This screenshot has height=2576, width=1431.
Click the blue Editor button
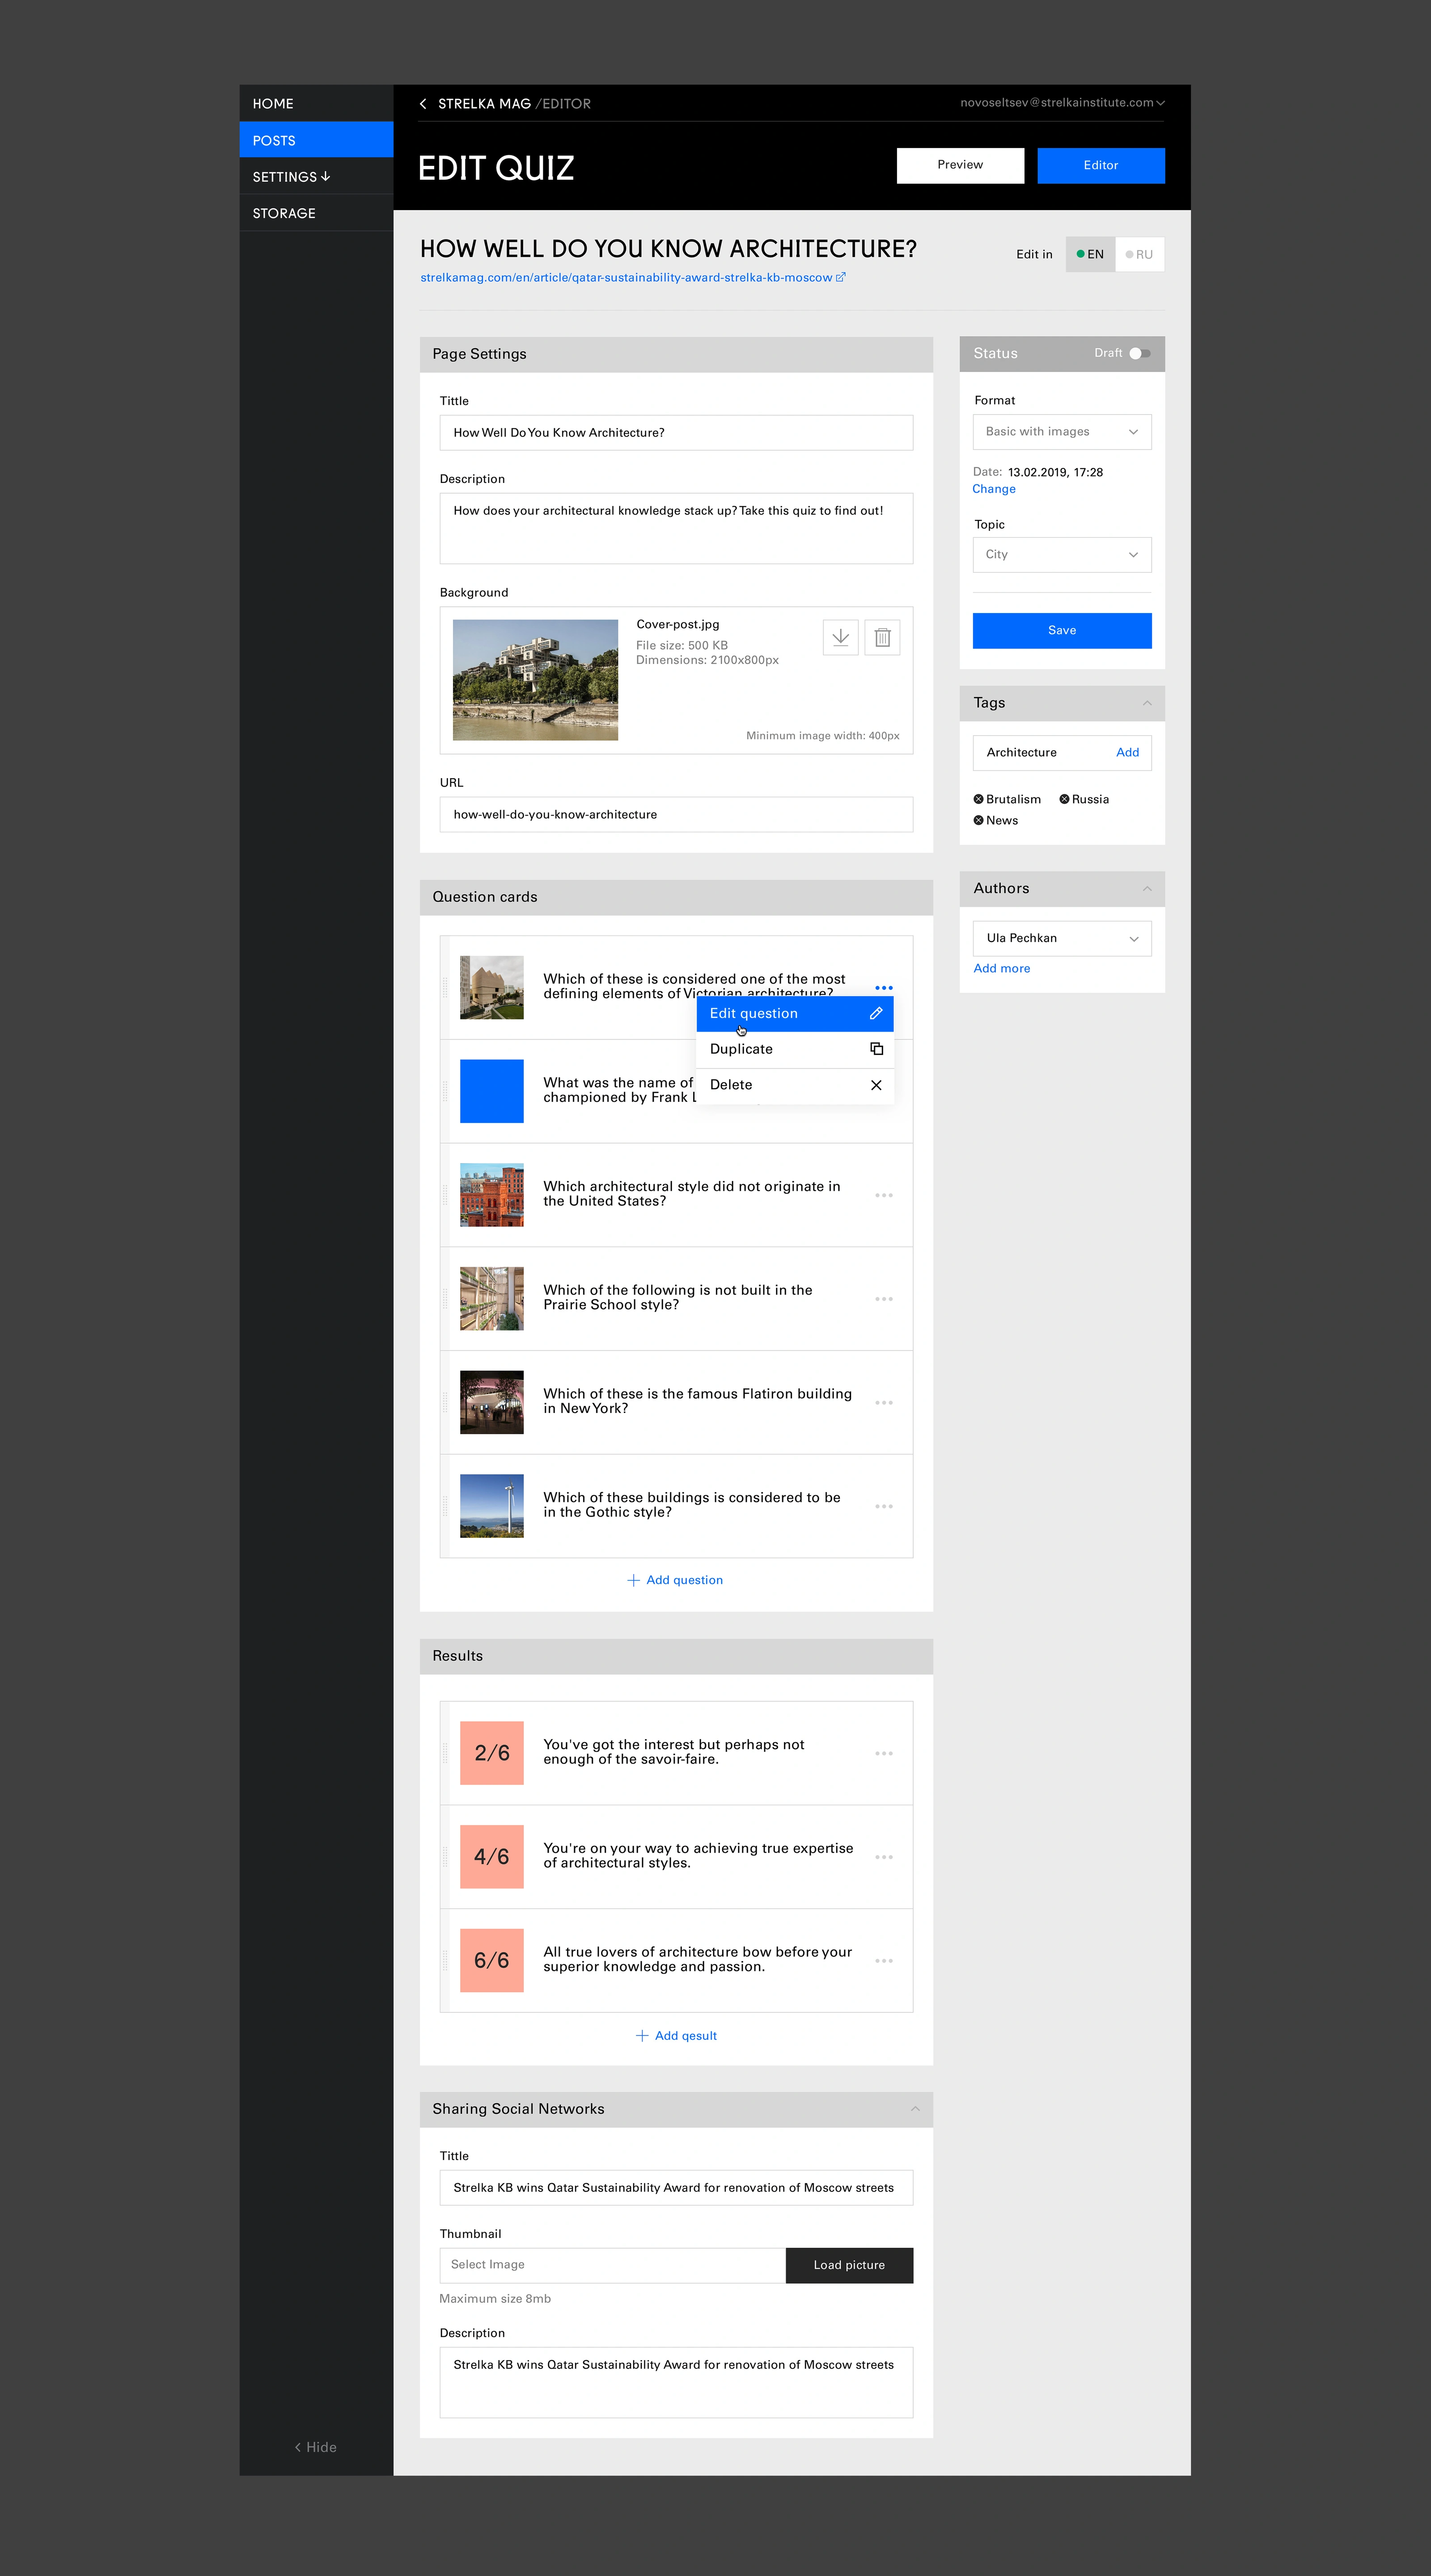coord(1101,165)
